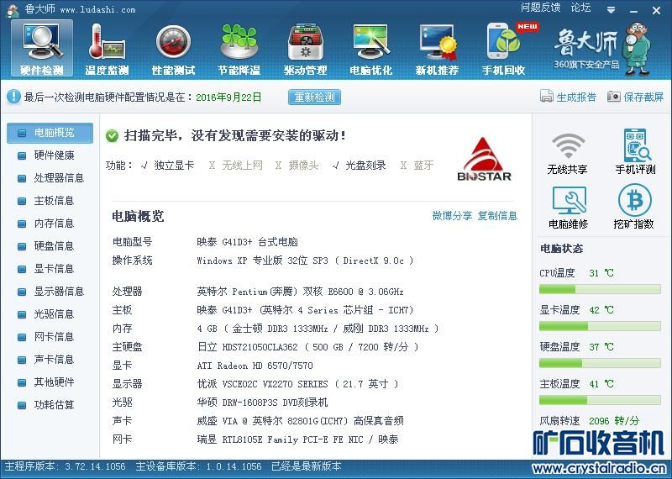Click the 2016年9月22日 last scan date

[x=228, y=97]
